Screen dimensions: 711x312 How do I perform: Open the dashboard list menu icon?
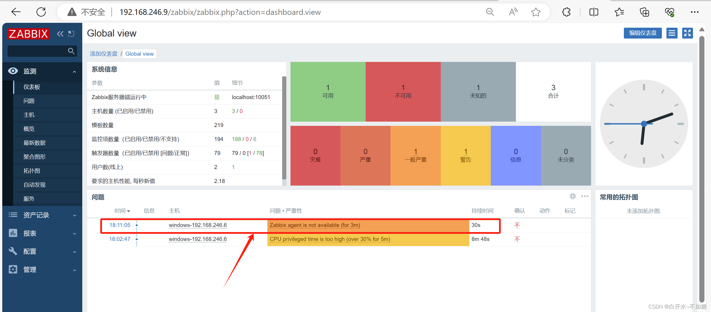point(672,33)
